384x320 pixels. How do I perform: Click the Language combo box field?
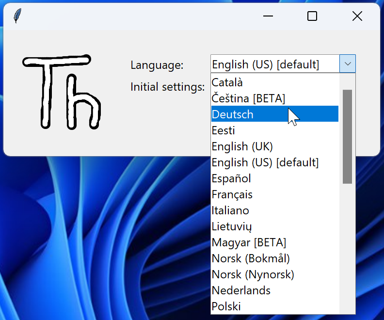tap(275, 64)
